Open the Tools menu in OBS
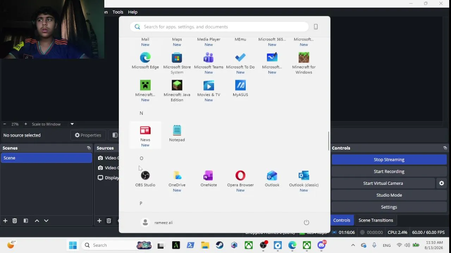Viewport: 451px width, 253px height. pos(118,12)
